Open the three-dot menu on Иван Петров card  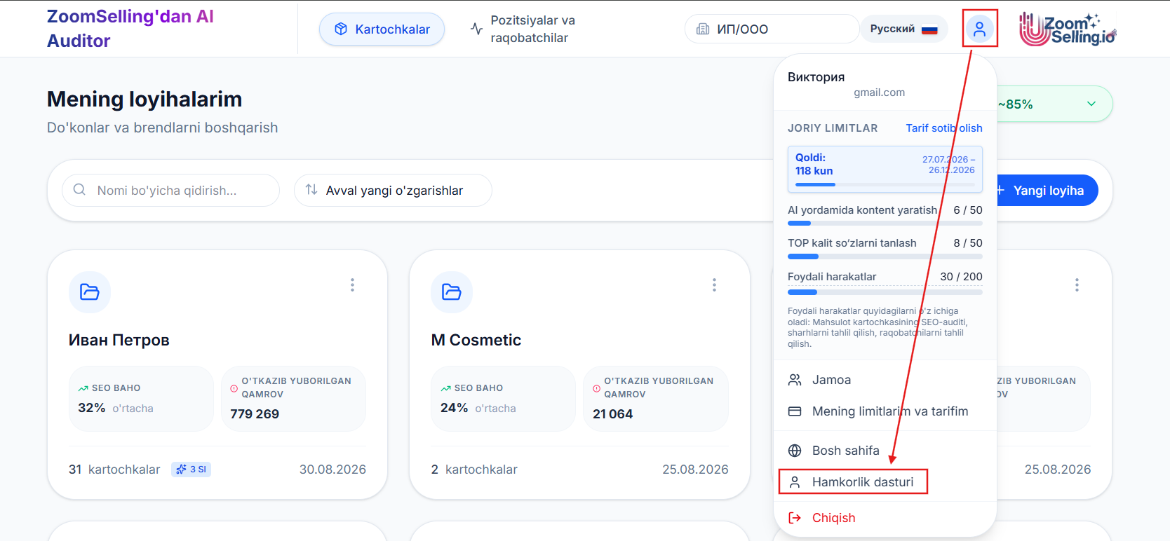352,285
